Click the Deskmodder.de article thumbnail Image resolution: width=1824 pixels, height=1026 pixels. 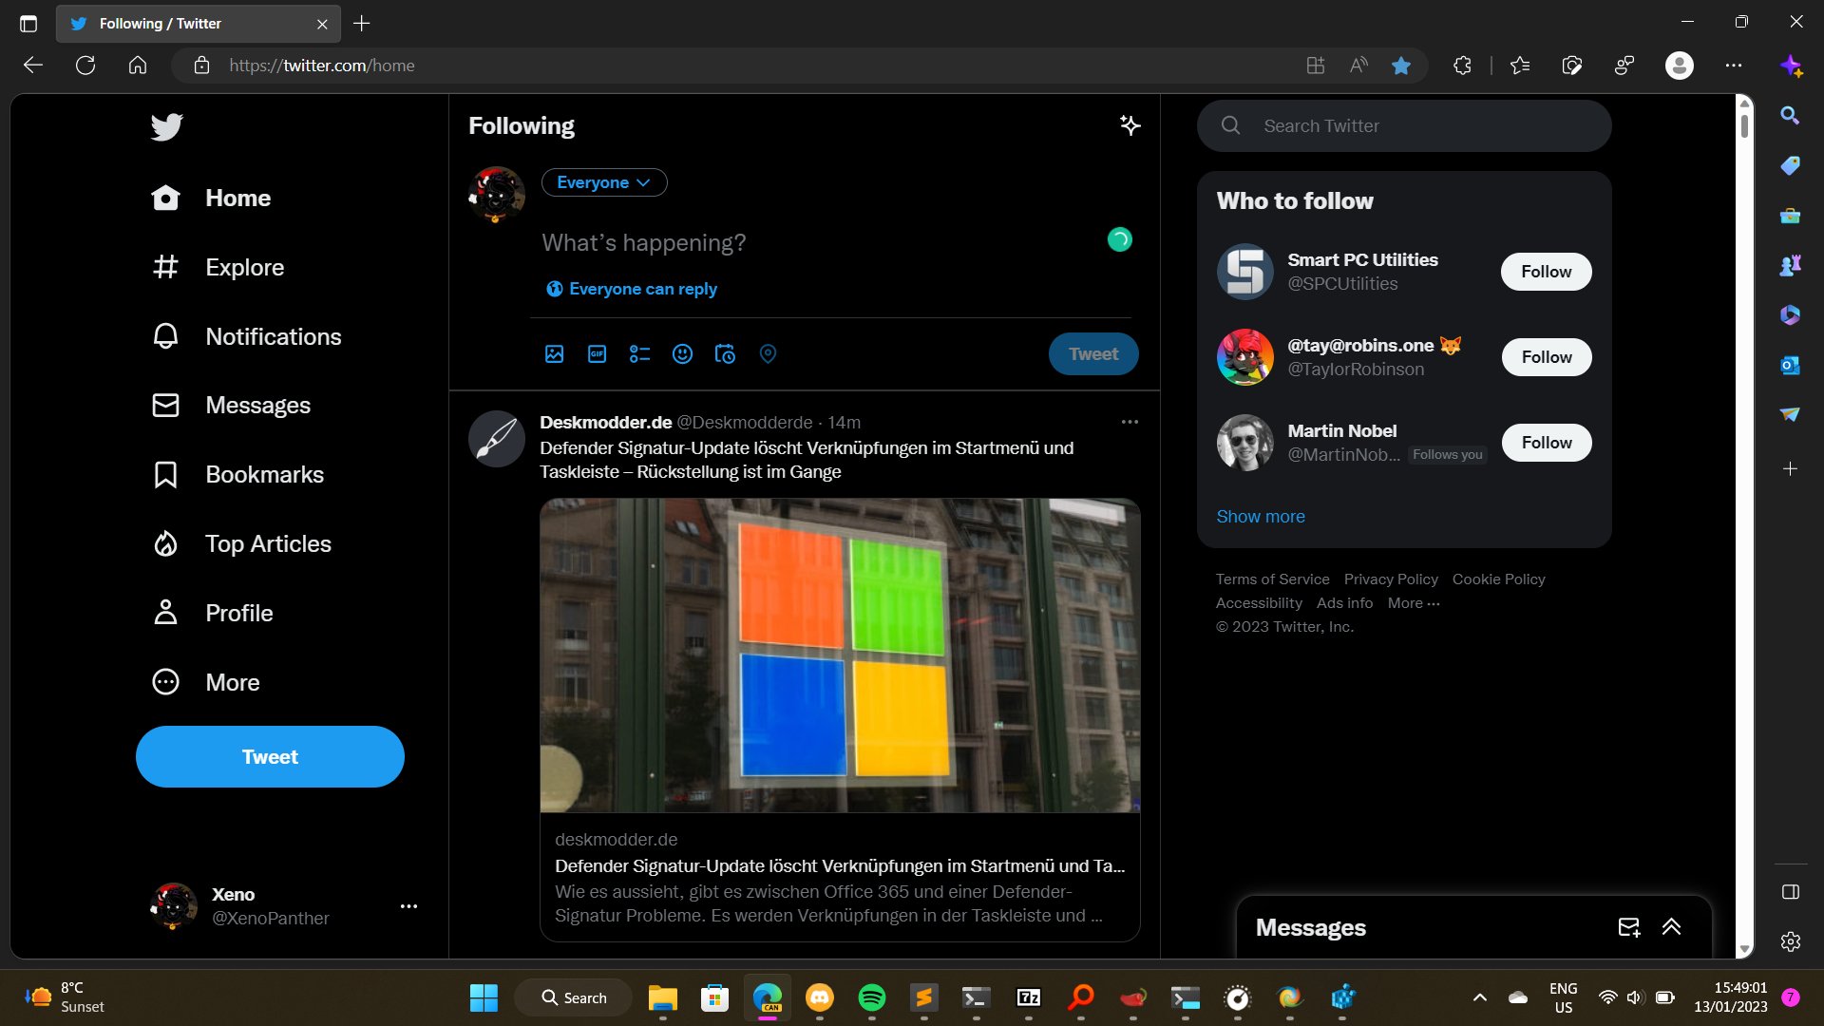click(840, 654)
